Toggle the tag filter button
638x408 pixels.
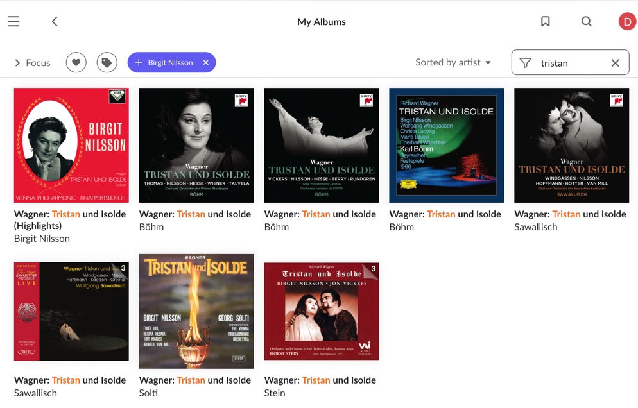[107, 62]
